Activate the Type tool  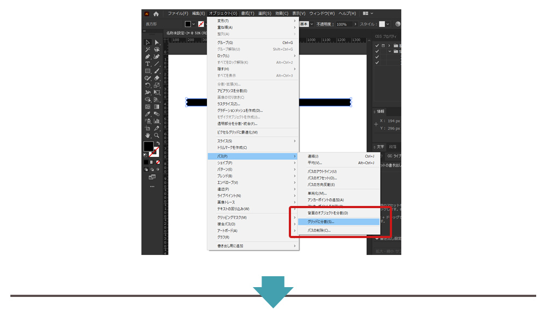pos(147,64)
